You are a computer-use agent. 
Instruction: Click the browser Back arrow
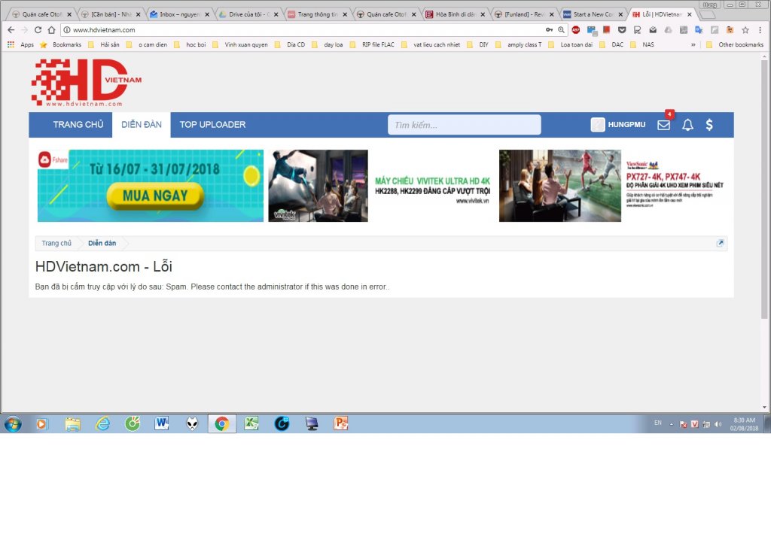click(11, 30)
